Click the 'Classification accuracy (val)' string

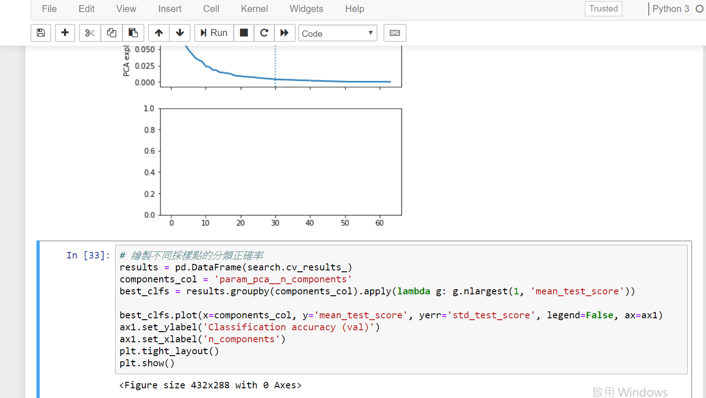tap(289, 327)
